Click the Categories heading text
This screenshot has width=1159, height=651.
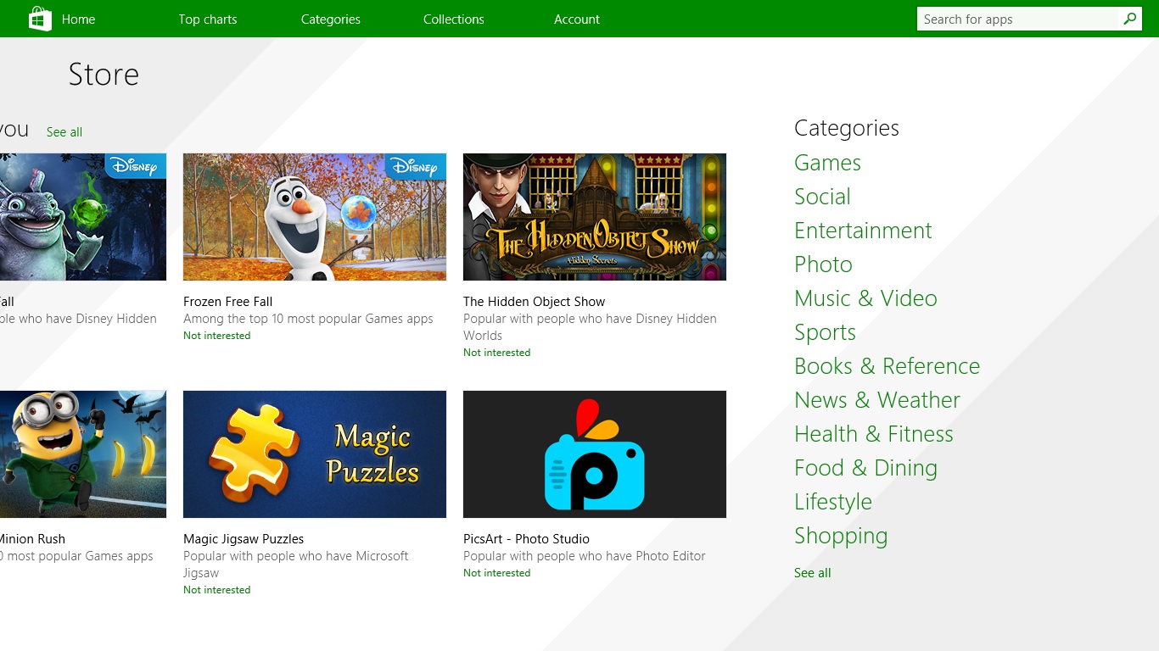click(x=847, y=128)
